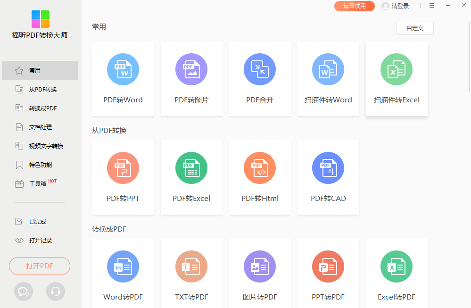Open the 扫描件转Word scanner tool
471x308 pixels.
coord(328,69)
